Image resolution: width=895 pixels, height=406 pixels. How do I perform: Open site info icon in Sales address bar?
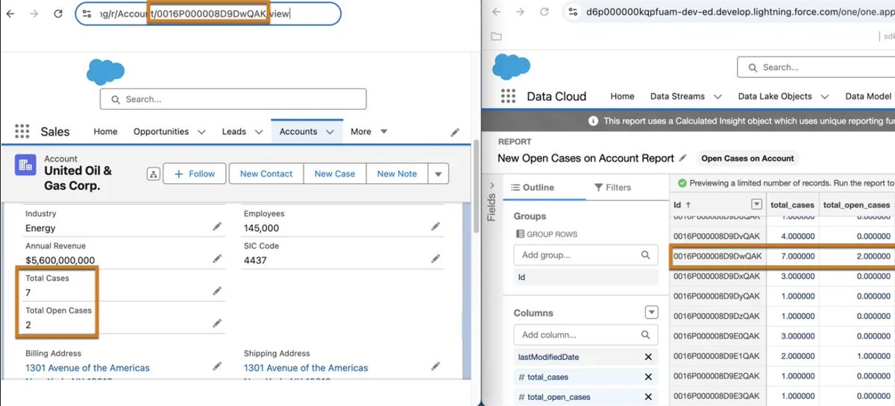click(x=87, y=13)
